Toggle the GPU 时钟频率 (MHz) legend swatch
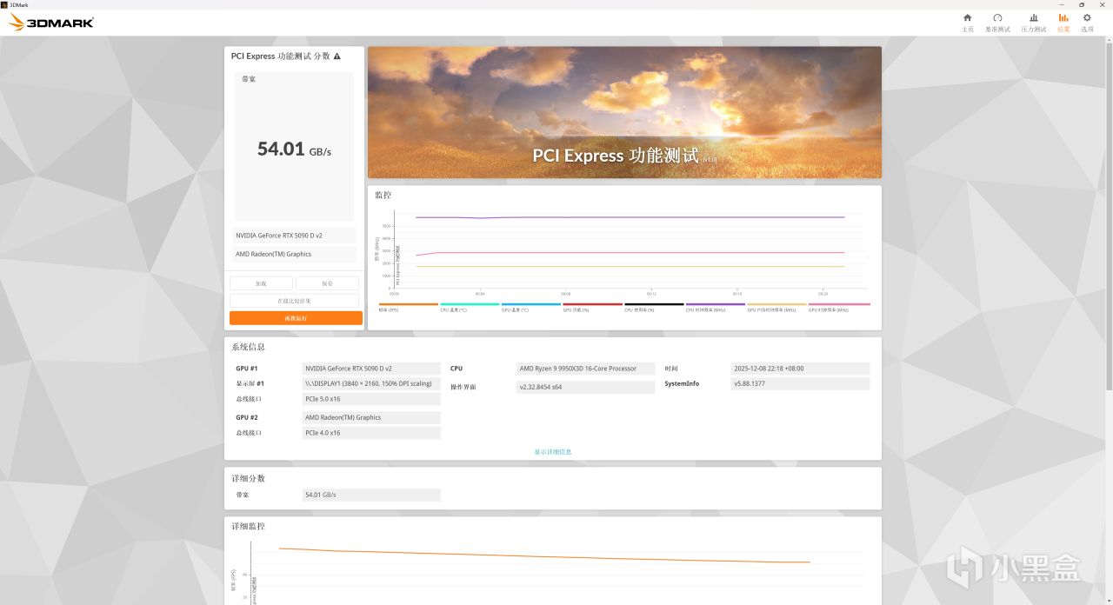The width and height of the screenshot is (1113, 605). 839,304
